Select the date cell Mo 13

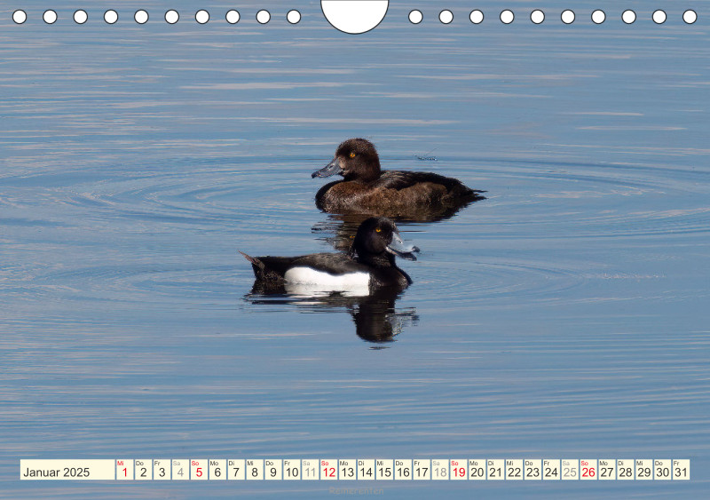pyautogui.click(x=347, y=469)
